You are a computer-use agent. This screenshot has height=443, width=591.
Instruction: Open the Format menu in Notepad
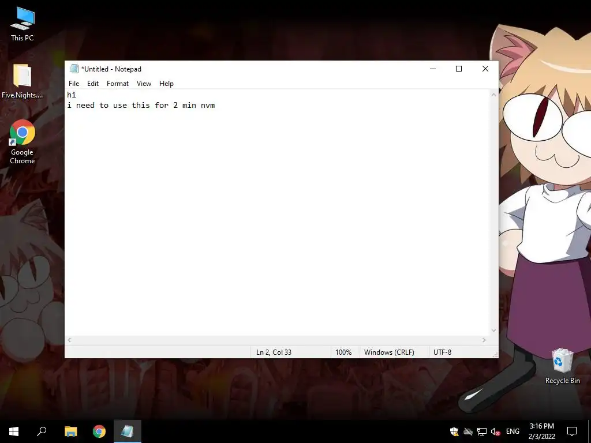118,84
